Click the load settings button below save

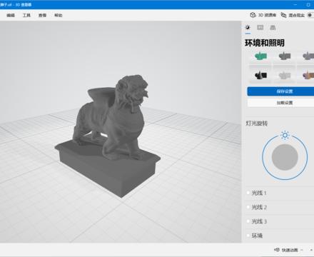click(281, 103)
